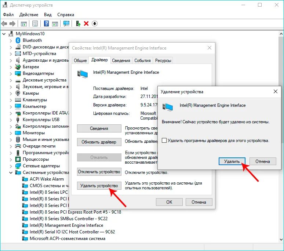The image size is (284, 251).
Task: Click the Help question-mark toolbar icon
Action: 46,23
